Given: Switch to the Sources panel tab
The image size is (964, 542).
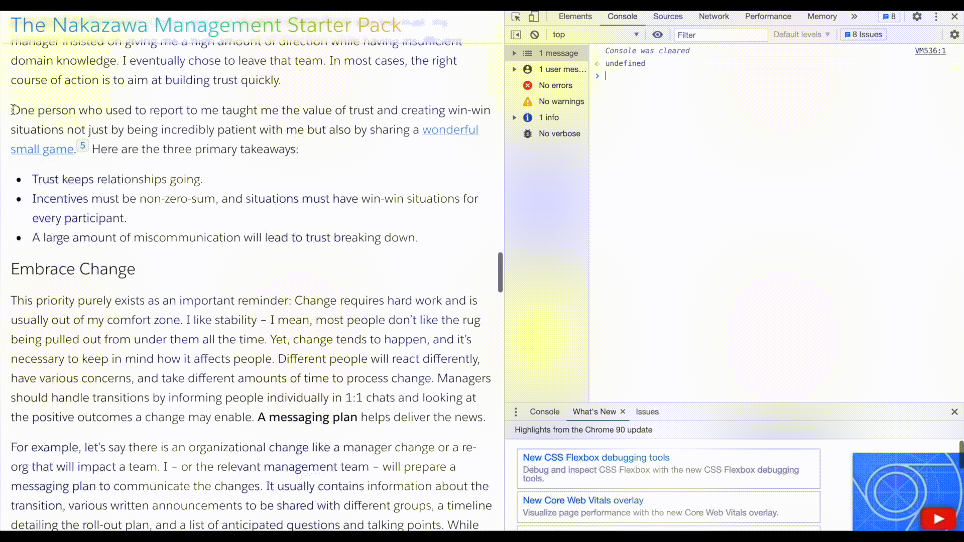Looking at the screenshot, I should coord(668,16).
